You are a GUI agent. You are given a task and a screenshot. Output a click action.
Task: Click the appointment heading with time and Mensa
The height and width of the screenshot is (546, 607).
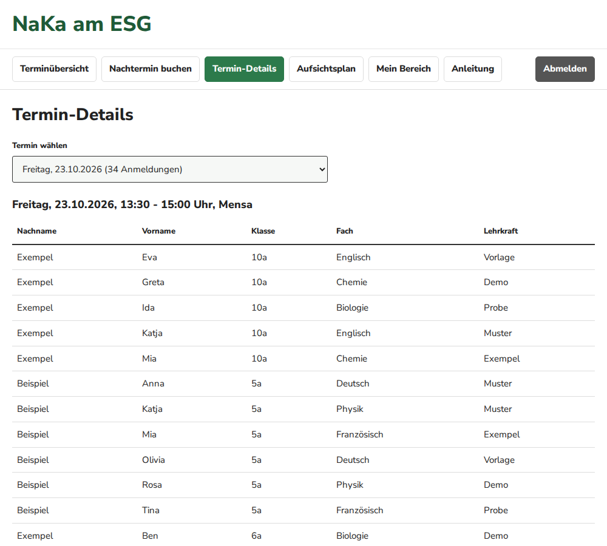132,204
